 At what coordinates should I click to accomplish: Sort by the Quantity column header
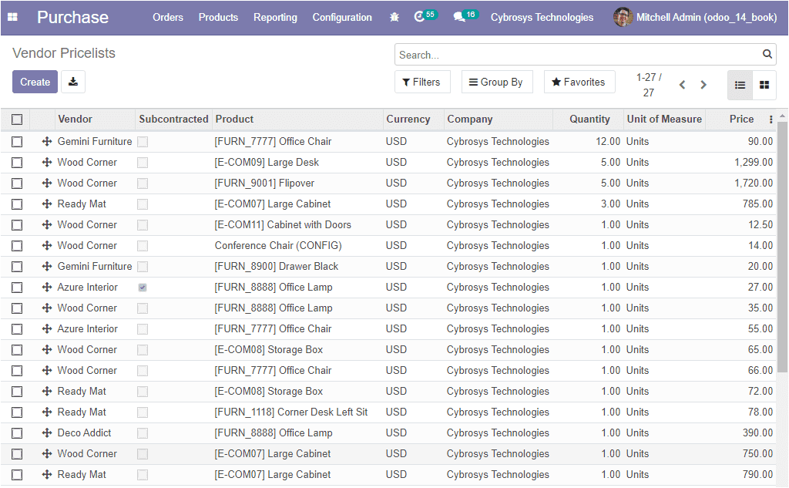(589, 119)
